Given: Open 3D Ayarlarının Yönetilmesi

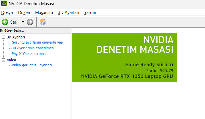Looking at the screenshot, I should click(x=33, y=48).
